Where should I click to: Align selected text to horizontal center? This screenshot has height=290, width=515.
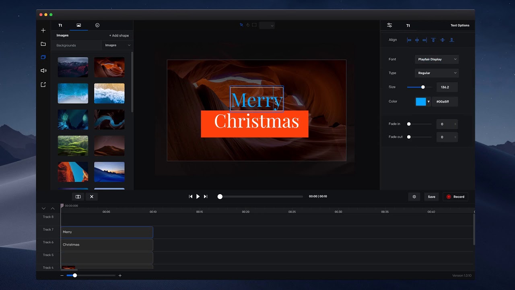coord(417,40)
